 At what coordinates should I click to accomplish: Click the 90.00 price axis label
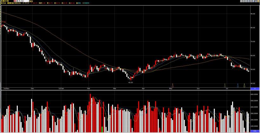pyautogui.click(x=253, y=14)
